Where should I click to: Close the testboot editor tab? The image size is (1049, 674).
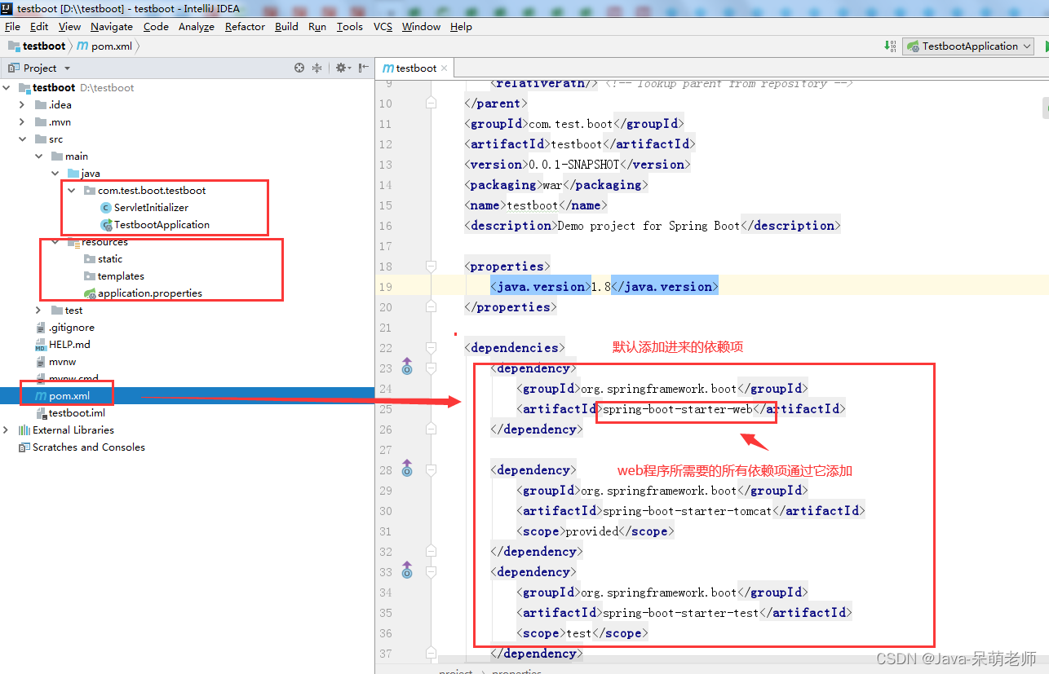point(445,68)
